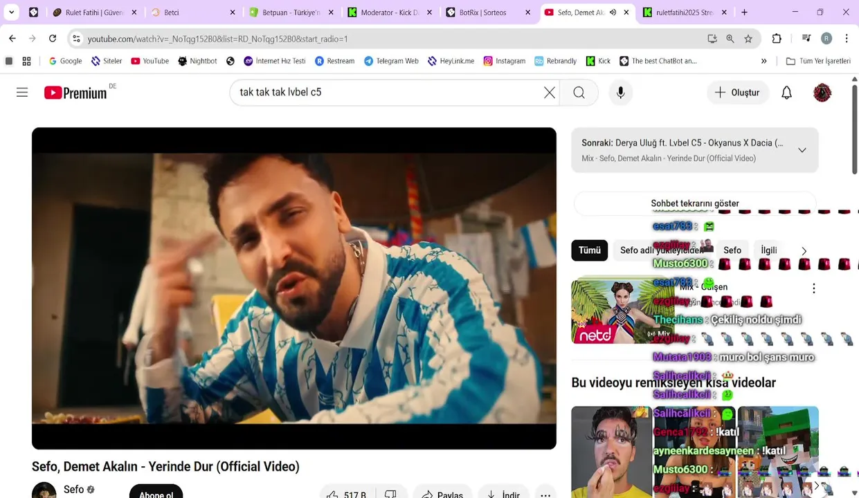
Task: Open a new browser tab
Action: (x=744, y=12)
